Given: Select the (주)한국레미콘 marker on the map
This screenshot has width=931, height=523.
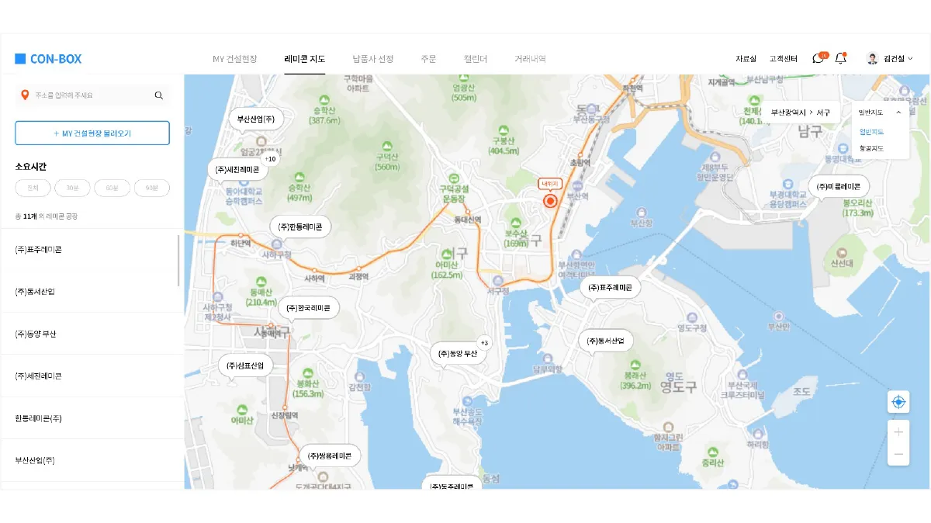Looking at the screenshot, I should (x=309, y=308).
